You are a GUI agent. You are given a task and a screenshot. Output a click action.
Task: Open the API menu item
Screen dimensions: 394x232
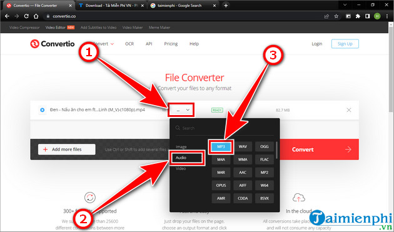click(149, 44)
